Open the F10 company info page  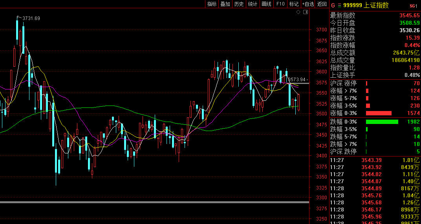point(280,4)
